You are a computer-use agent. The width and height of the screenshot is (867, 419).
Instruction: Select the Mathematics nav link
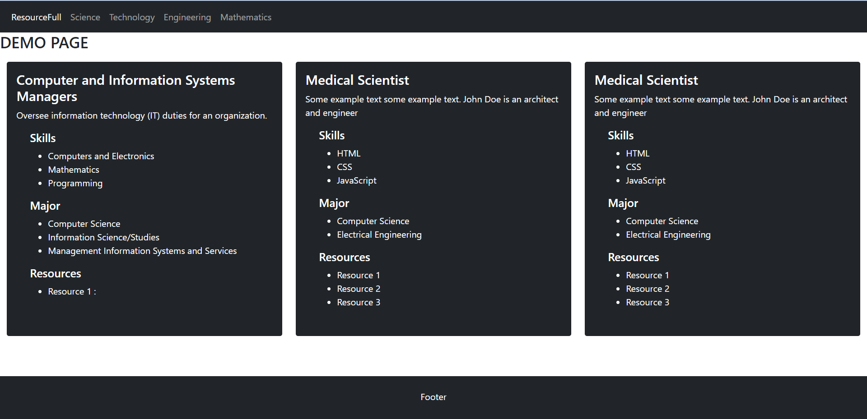click(x=246, y=17)
